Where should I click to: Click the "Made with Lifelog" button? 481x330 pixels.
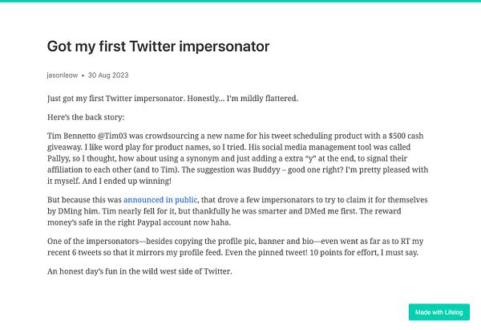439,312
